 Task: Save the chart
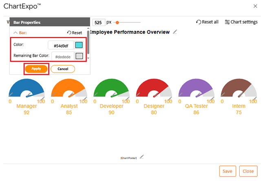click(227, 171)
